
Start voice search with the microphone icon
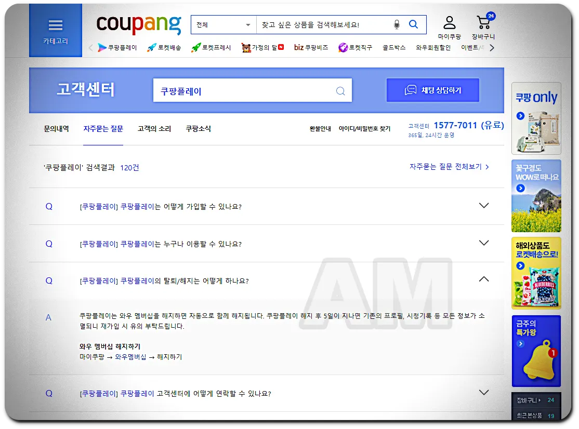coord(396,24)
